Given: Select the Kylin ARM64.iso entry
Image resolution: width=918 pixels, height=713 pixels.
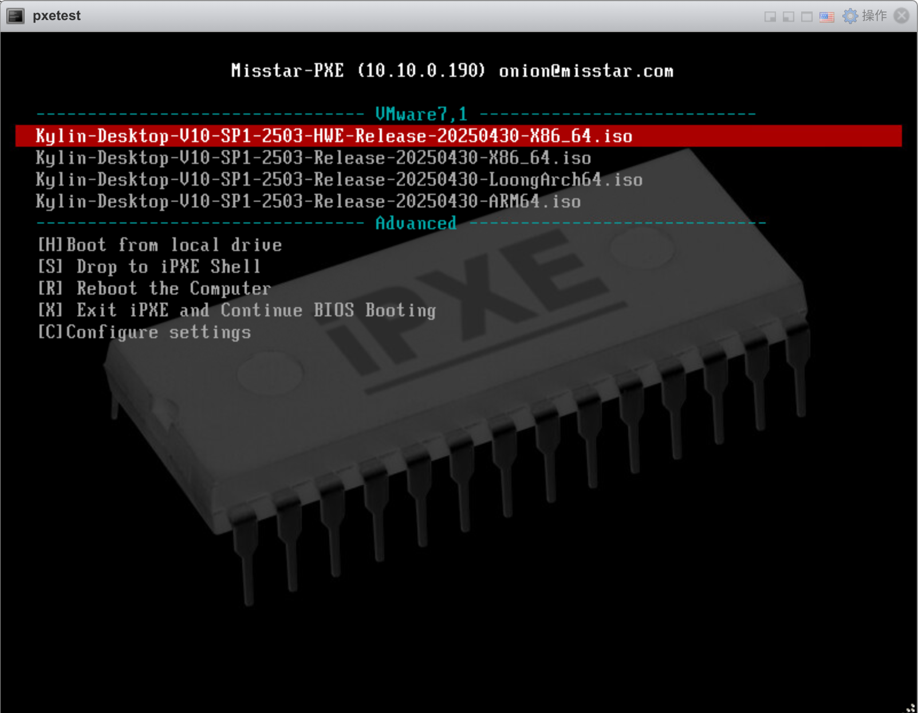Looking at the screenshot, I should click(x=308, y=201).
